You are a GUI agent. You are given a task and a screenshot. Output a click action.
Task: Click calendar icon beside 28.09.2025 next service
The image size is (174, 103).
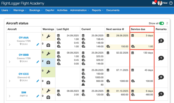click(108, 35)
